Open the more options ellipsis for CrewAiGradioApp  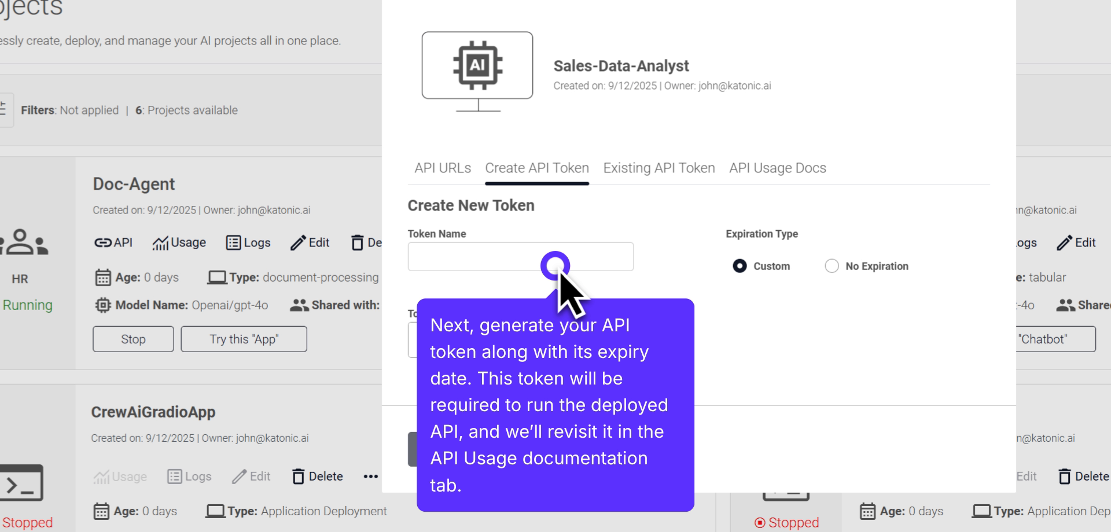pyautogui.click(x=370, y=476)
